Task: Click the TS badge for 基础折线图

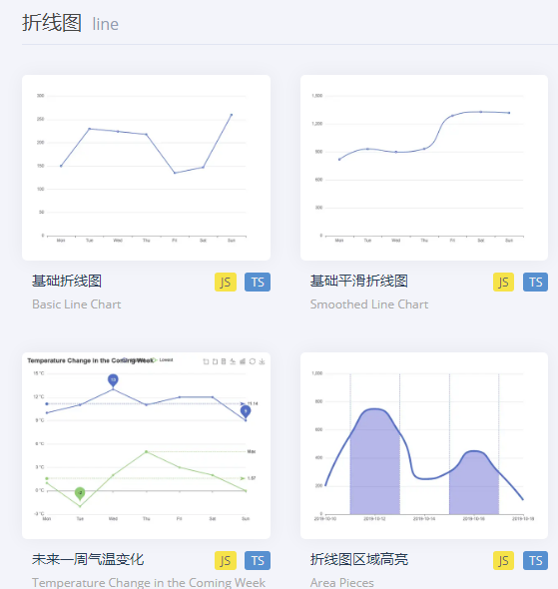Action: click(258, 283)
